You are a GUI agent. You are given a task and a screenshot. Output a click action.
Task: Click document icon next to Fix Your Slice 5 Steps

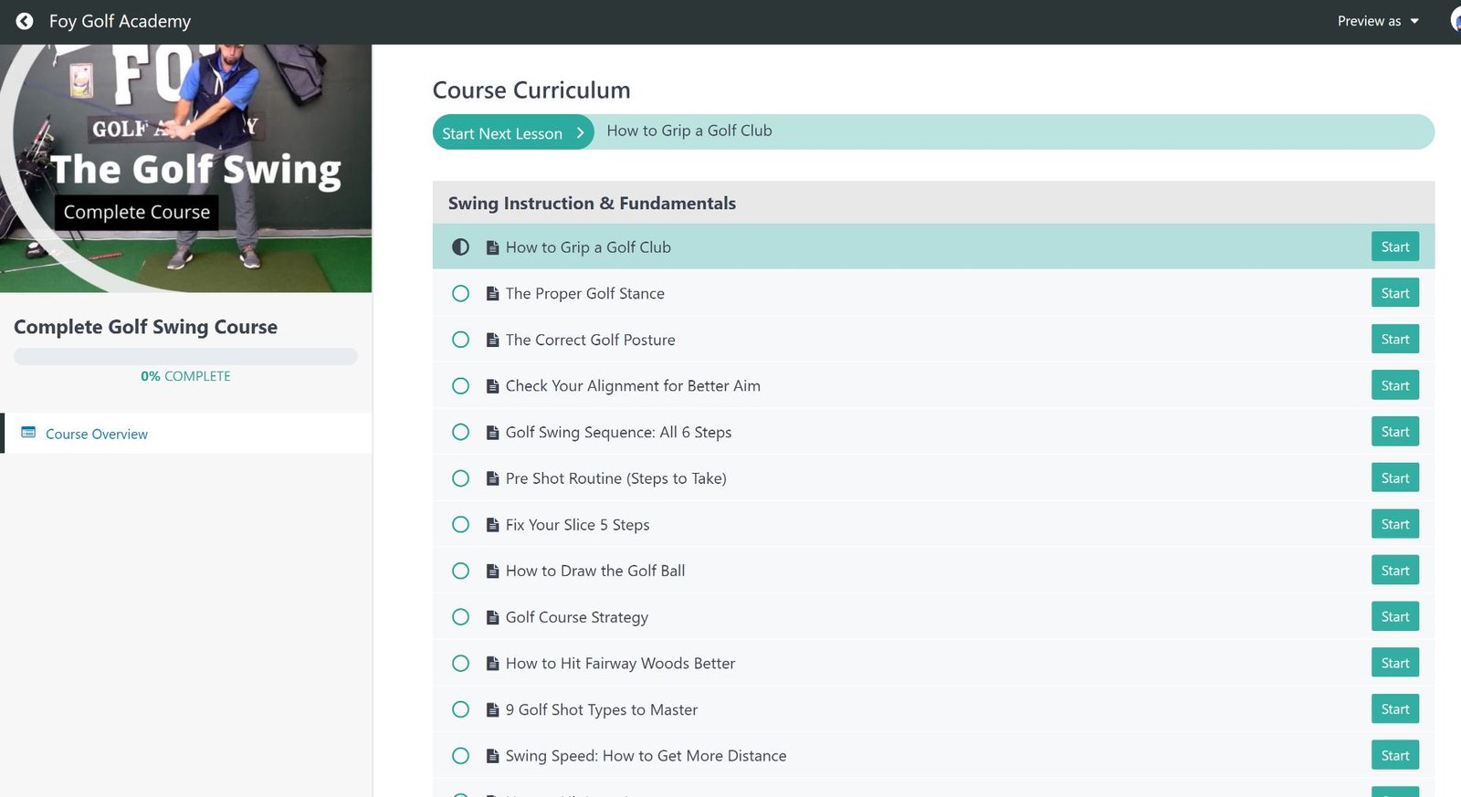coord(492,525)
